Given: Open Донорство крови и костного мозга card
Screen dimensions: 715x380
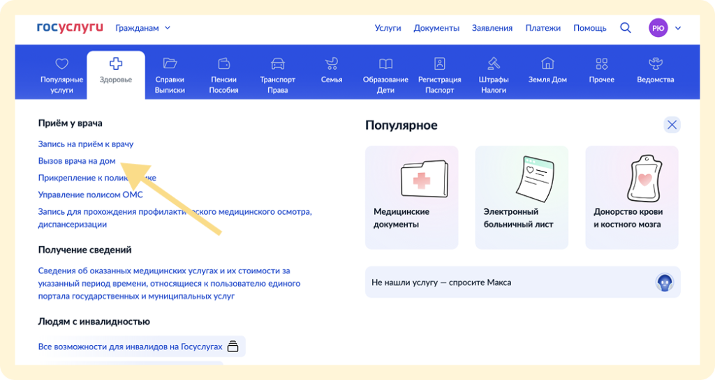Looking at the screenshot, I should [631, 197].
